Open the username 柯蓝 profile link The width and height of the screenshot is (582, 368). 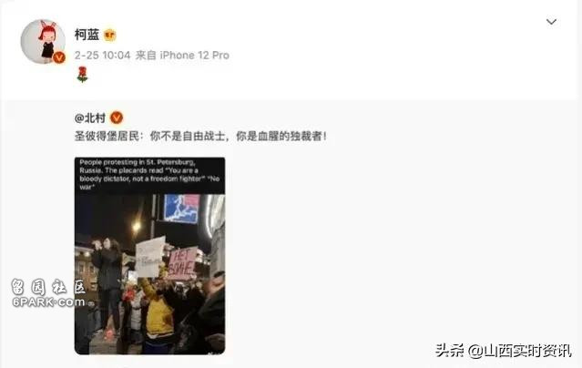[87, 35]
